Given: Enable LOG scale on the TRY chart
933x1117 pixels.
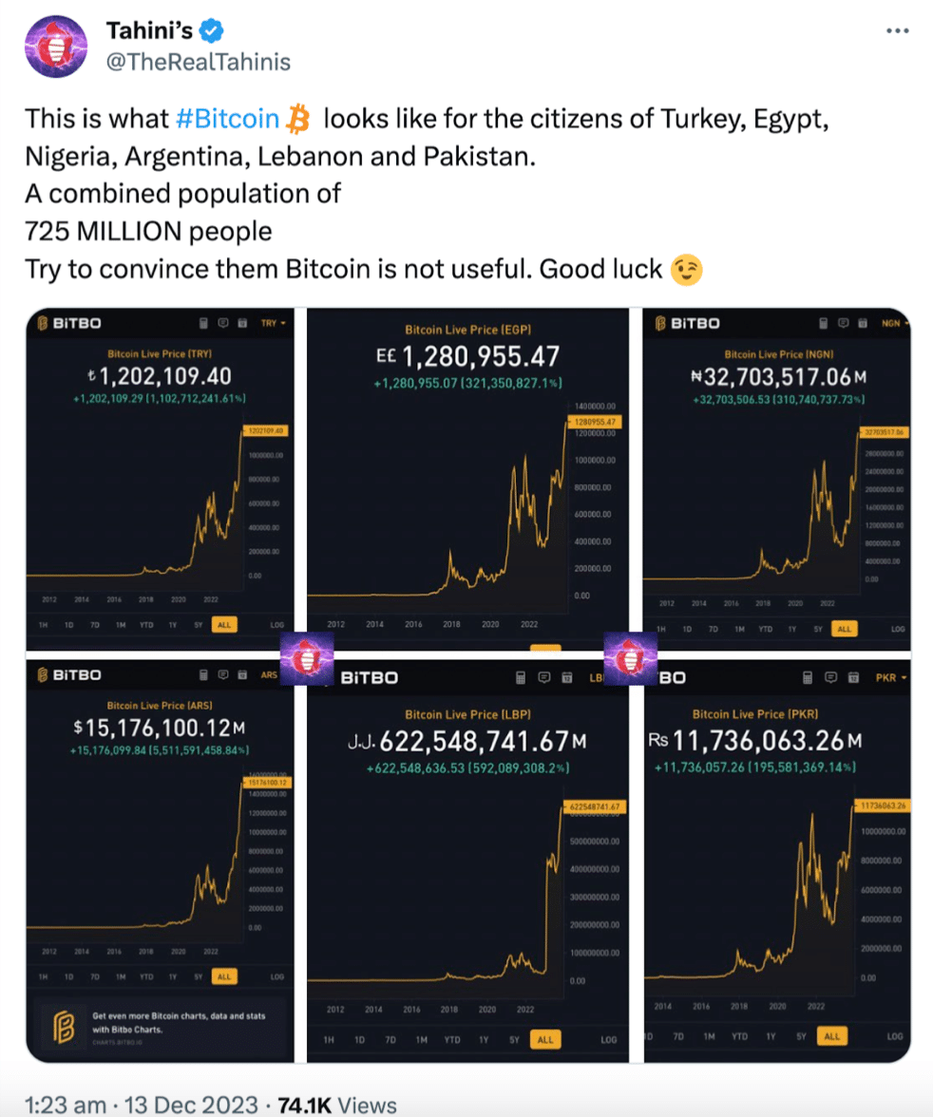Looking at the screenshot, I should click(277, 625).
